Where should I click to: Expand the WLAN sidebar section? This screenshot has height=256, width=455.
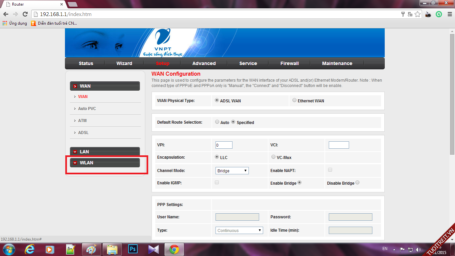point(105,163)
